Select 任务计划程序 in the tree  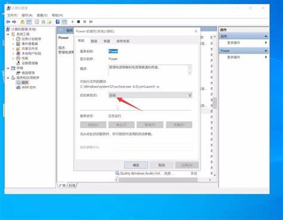coord(31,39)
